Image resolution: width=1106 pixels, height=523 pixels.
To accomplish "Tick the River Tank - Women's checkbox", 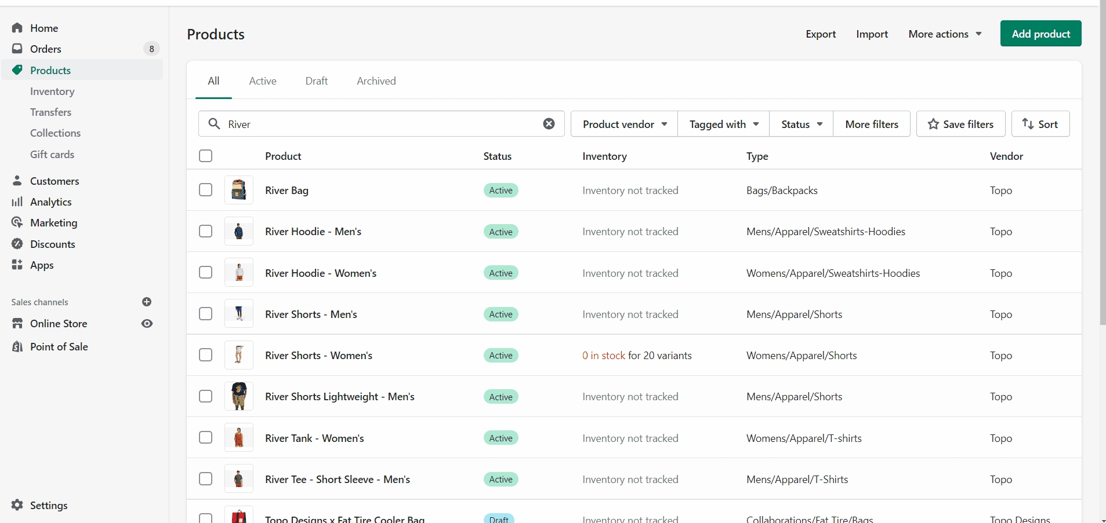I will [x=205, y=437].
